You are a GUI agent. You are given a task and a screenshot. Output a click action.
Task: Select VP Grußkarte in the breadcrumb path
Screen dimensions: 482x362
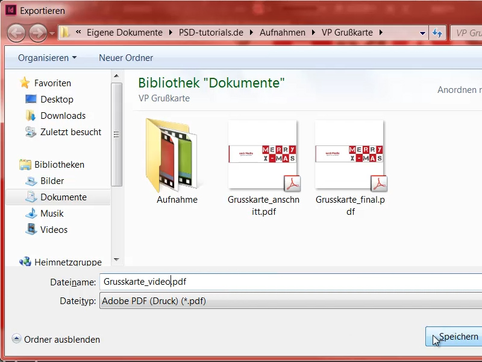click(347, 33)
